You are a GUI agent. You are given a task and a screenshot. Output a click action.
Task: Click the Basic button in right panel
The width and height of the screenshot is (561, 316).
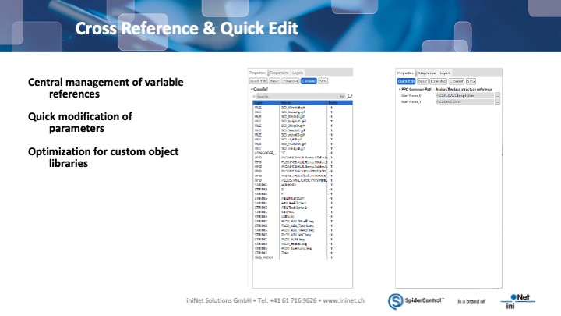[422, 81]
